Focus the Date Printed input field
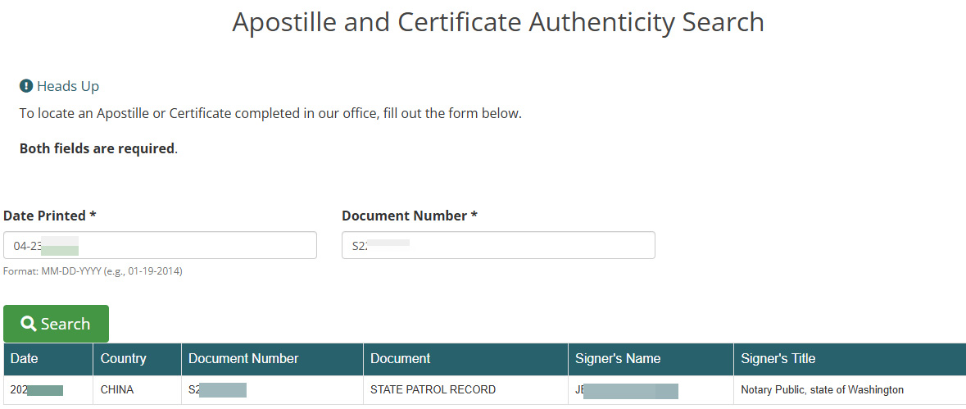Screen dimensions: 966x409 [160, 245]
